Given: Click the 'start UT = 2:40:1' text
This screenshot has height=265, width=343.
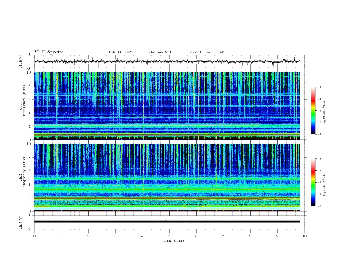Looking at the screenshot, I should coord(209,52).
